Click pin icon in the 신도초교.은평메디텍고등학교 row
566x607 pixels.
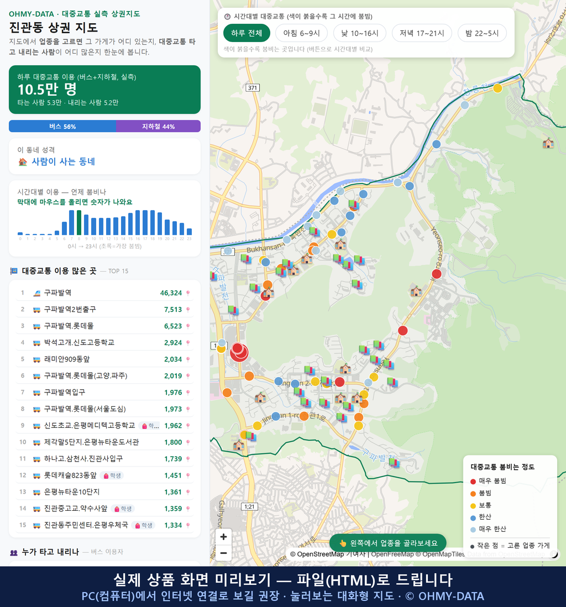188,426
